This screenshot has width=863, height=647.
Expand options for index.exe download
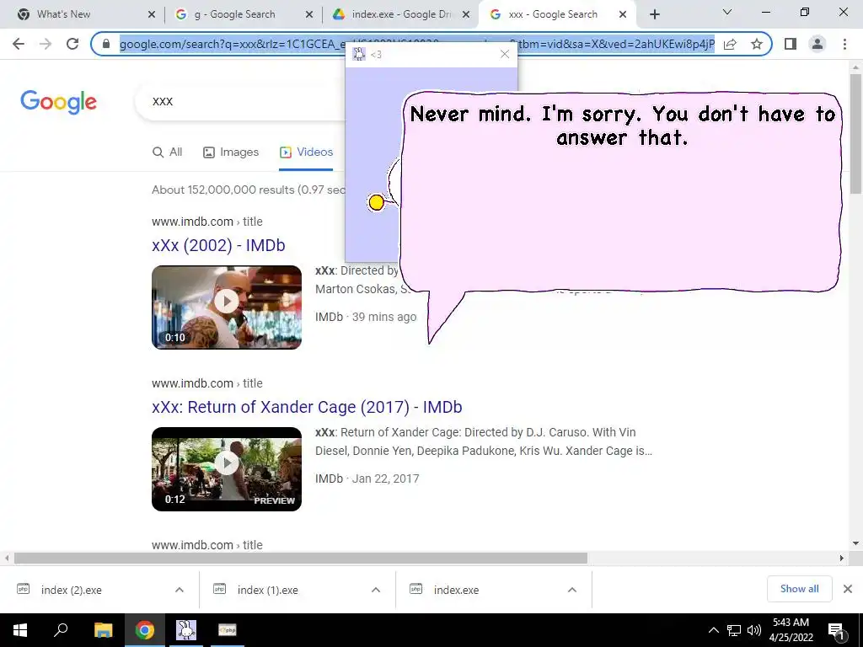click(x=572, y=590)
